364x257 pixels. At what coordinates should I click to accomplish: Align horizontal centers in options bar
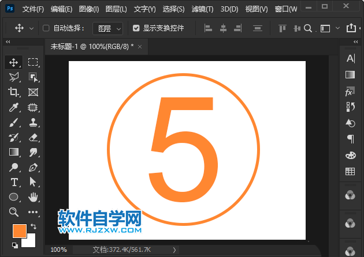(223, 28)
